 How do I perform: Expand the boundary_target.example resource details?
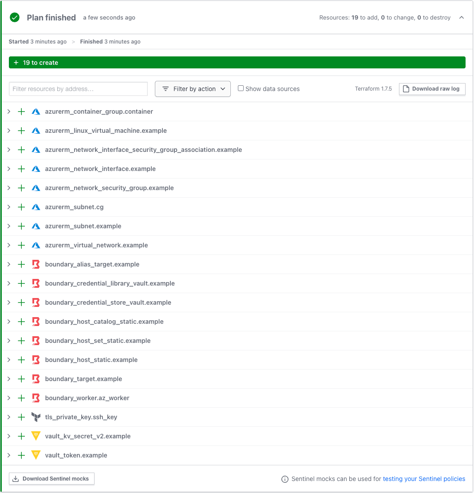(9, 379)
